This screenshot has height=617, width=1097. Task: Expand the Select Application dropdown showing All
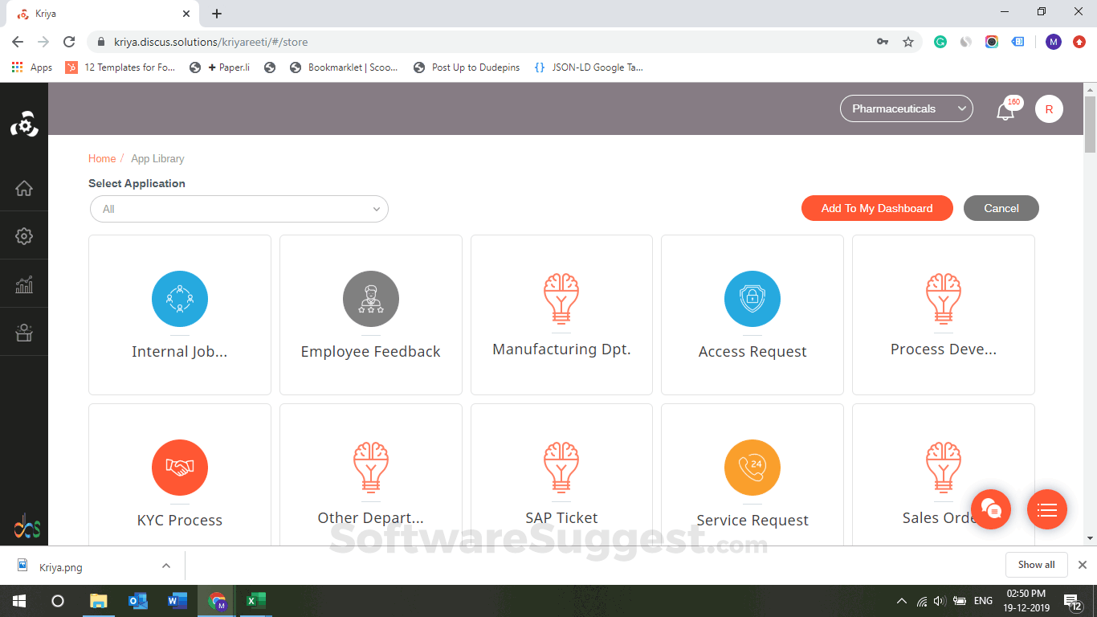click(x=239, y=209)
